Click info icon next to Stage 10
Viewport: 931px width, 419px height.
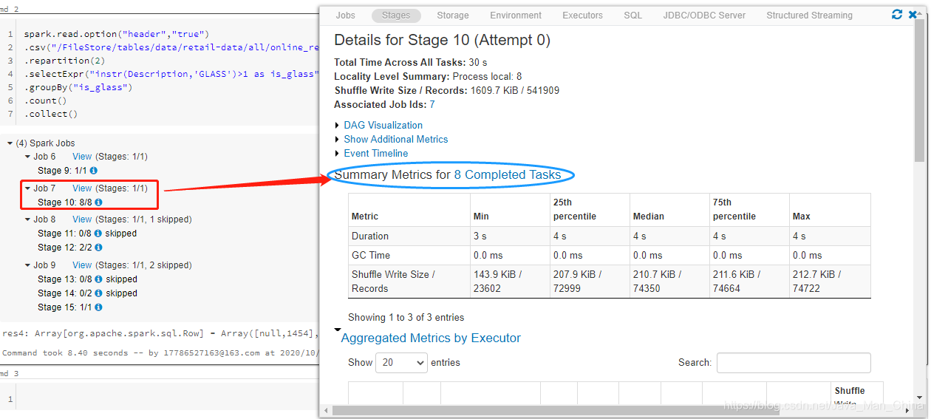pyautogui.click(x=98, y=202)
